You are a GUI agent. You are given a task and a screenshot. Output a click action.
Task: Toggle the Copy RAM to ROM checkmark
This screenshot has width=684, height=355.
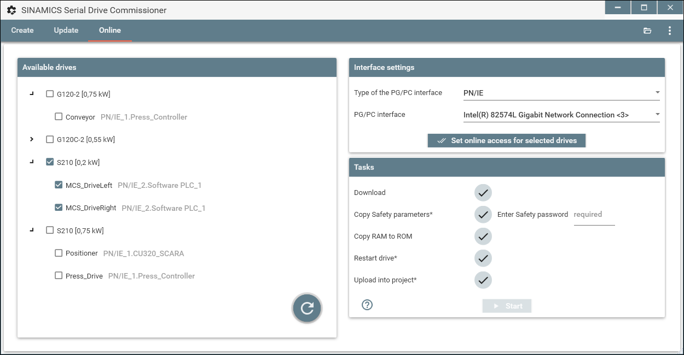point(483,236)
